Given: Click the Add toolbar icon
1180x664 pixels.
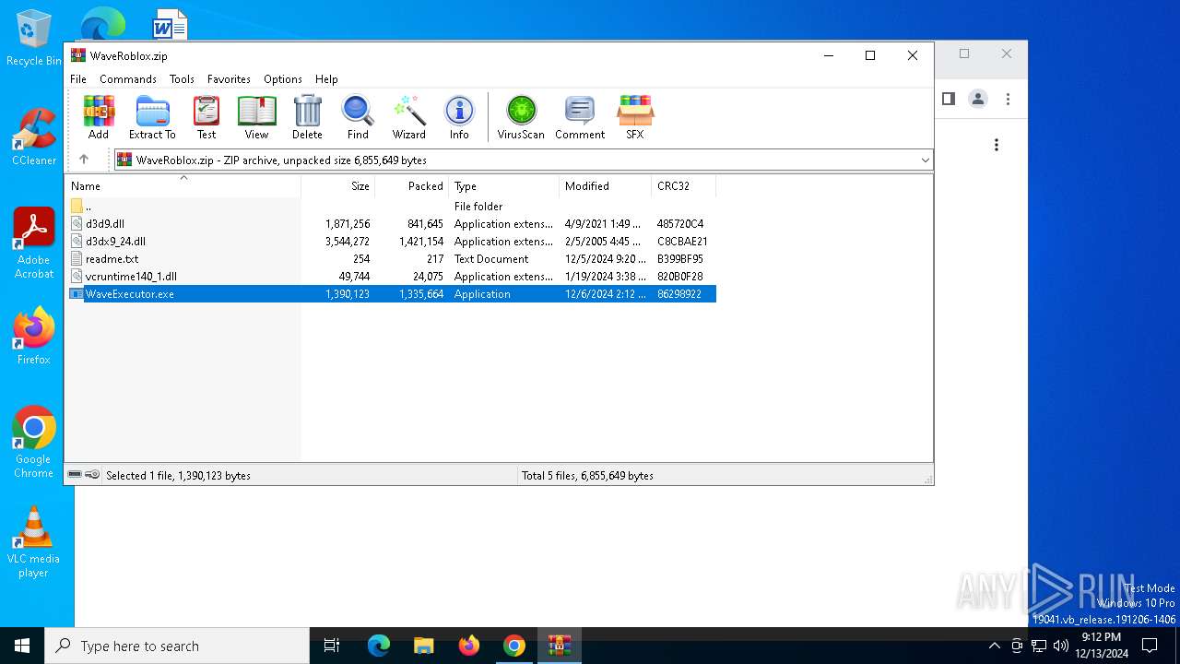Looking at the screenshot, I should [x=99, y=117].
